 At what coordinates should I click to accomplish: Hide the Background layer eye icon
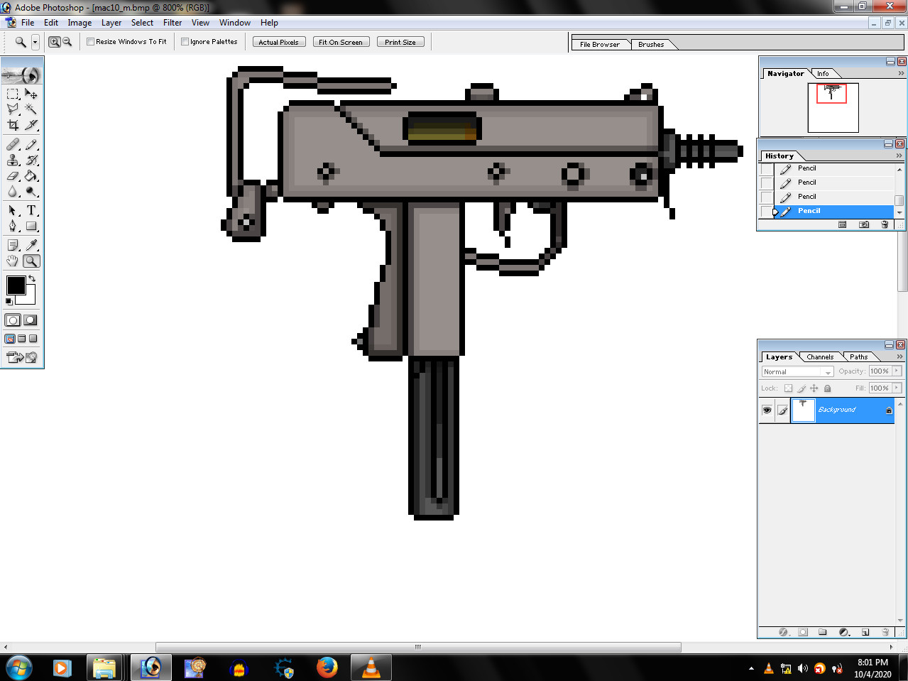tap(767, 410)
